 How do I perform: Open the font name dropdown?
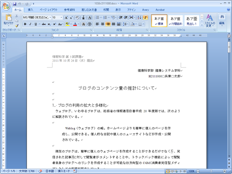coord(50,18)
